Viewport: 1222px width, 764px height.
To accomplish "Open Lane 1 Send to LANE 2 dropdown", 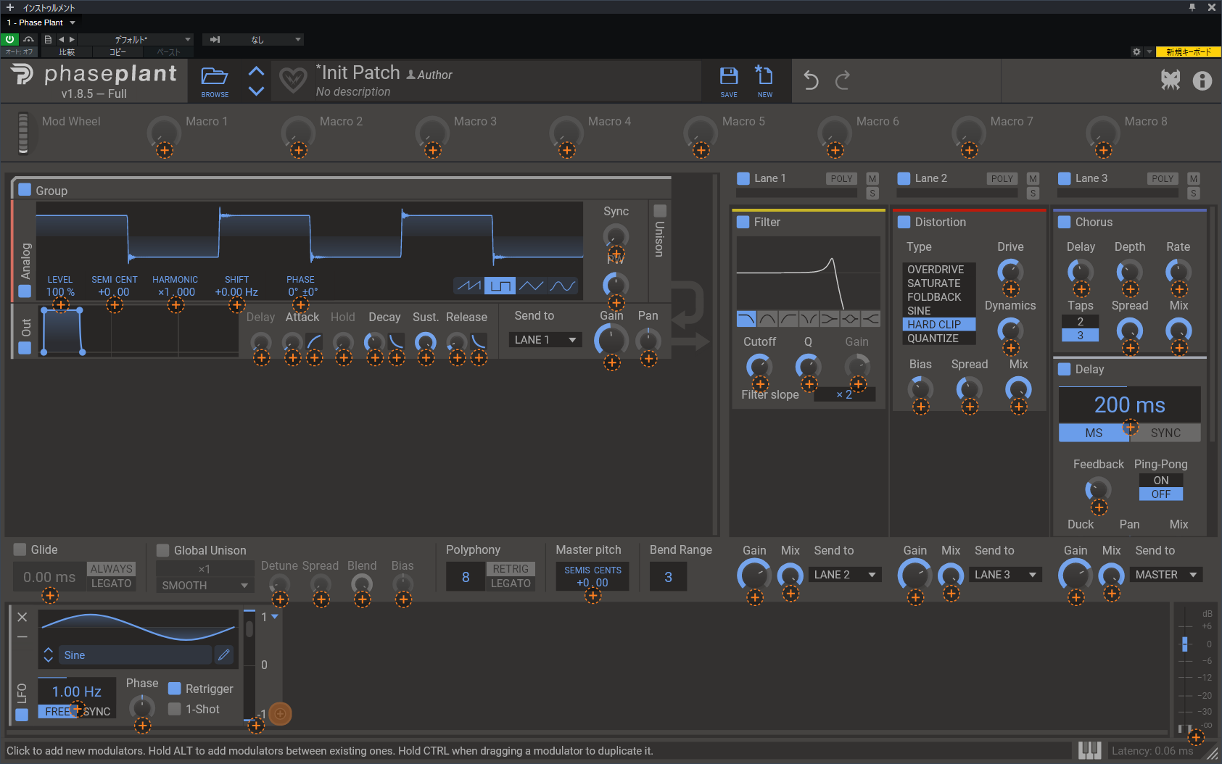I will tap(846, 575).
